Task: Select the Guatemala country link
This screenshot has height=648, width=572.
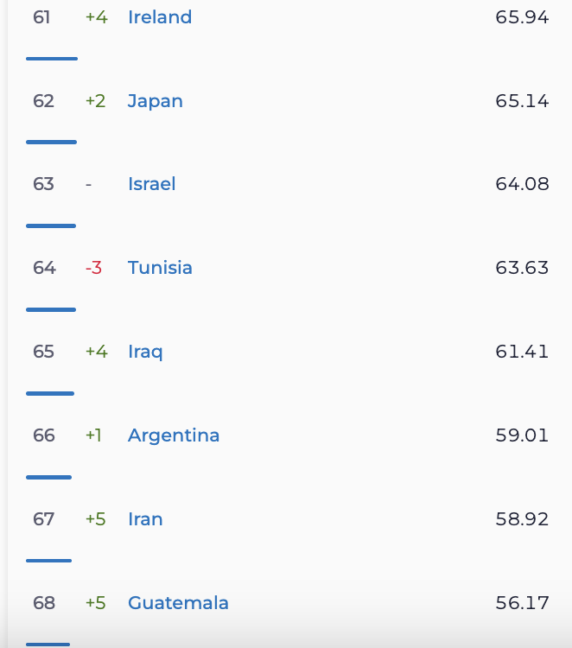Action: click(x=178, y=603)
